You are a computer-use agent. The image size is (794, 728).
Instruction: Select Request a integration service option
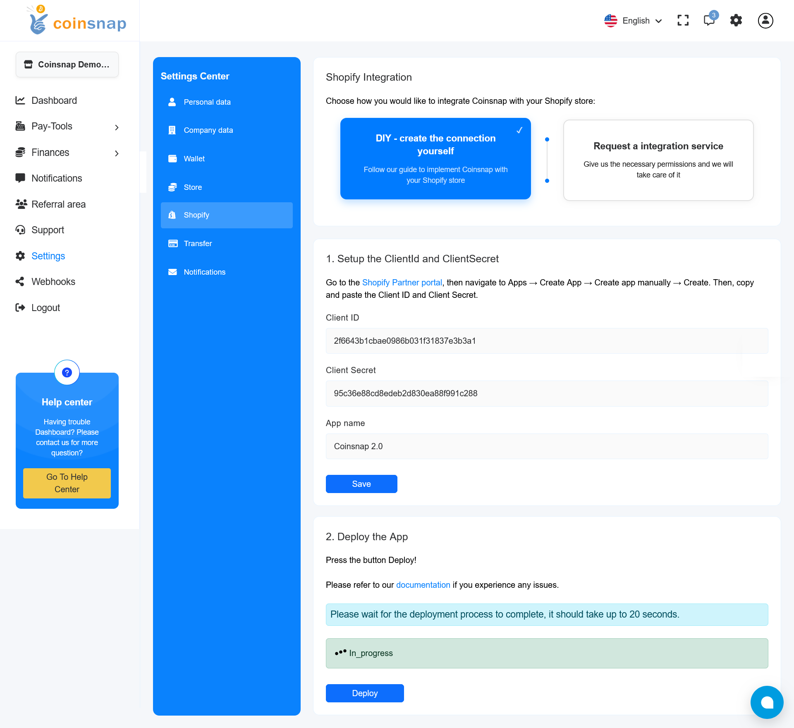(x=658, y=160)
